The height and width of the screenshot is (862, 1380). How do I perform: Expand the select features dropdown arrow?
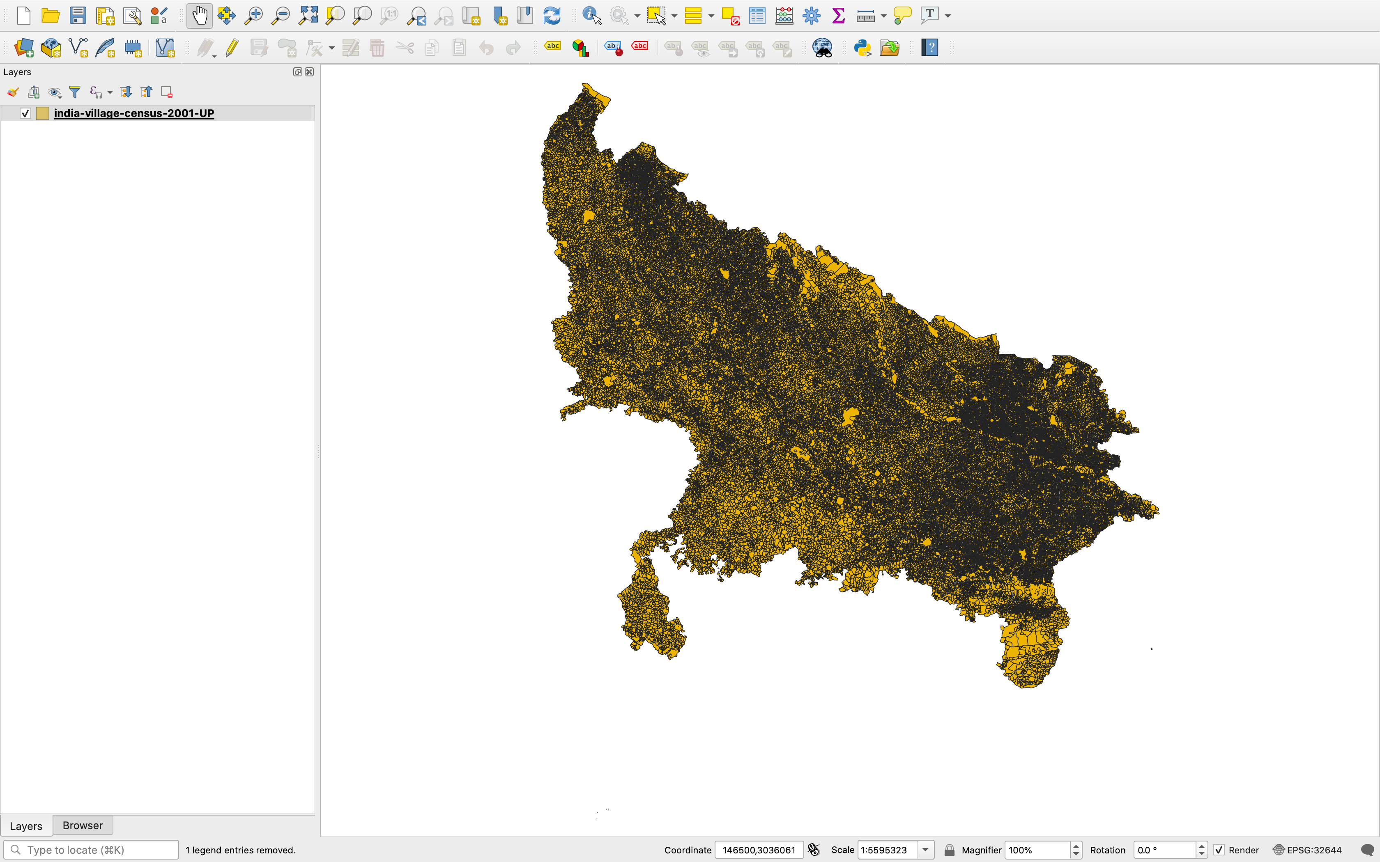tap(674, 16)
